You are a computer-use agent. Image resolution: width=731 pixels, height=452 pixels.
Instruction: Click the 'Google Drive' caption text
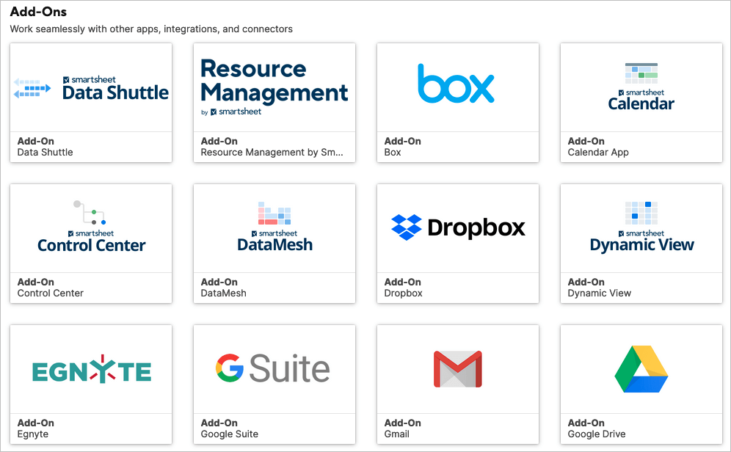click(596, 434)
